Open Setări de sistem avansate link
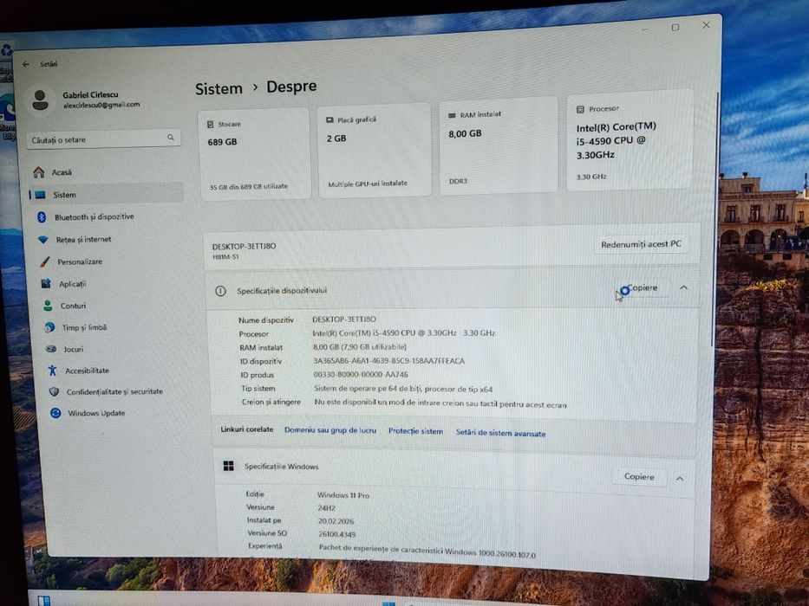 tap(500, 433)
